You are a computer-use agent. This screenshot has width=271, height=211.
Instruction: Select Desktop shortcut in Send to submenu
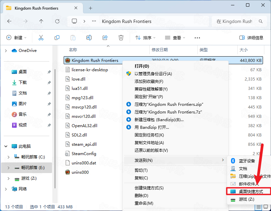(248, 191)
